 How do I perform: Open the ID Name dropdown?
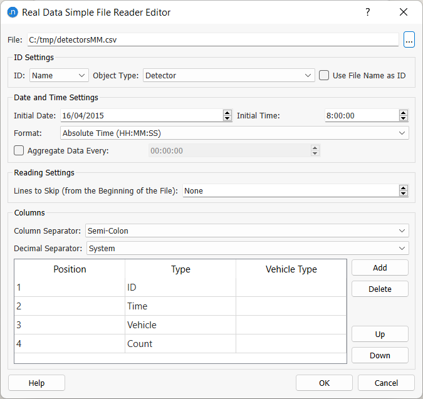point(60,75)
